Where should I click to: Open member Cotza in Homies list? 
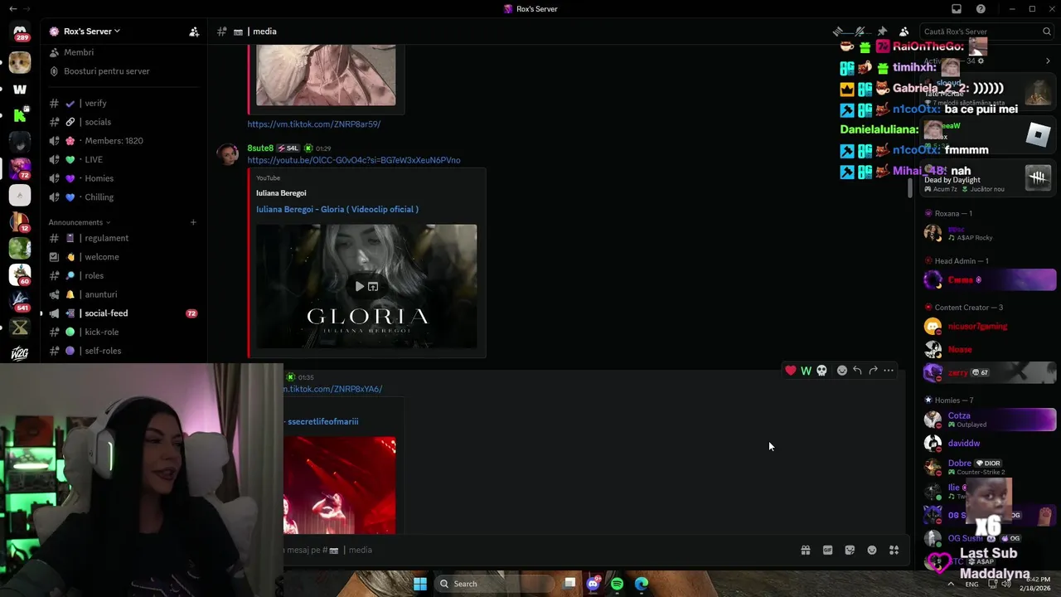pyautogui.click(x=990, y=420)
